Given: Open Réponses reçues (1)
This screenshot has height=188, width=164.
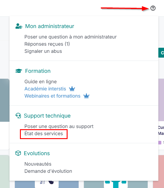Looking at the screenshot, I should tap(47, 44).
